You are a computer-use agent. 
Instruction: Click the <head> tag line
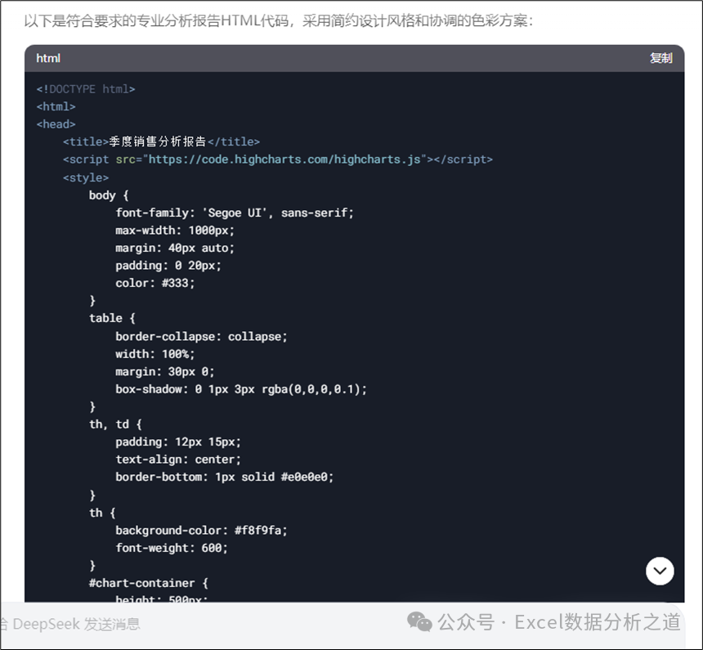pos(56,124)
